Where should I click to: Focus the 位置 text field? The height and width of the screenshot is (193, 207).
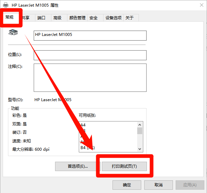(90, 55)
